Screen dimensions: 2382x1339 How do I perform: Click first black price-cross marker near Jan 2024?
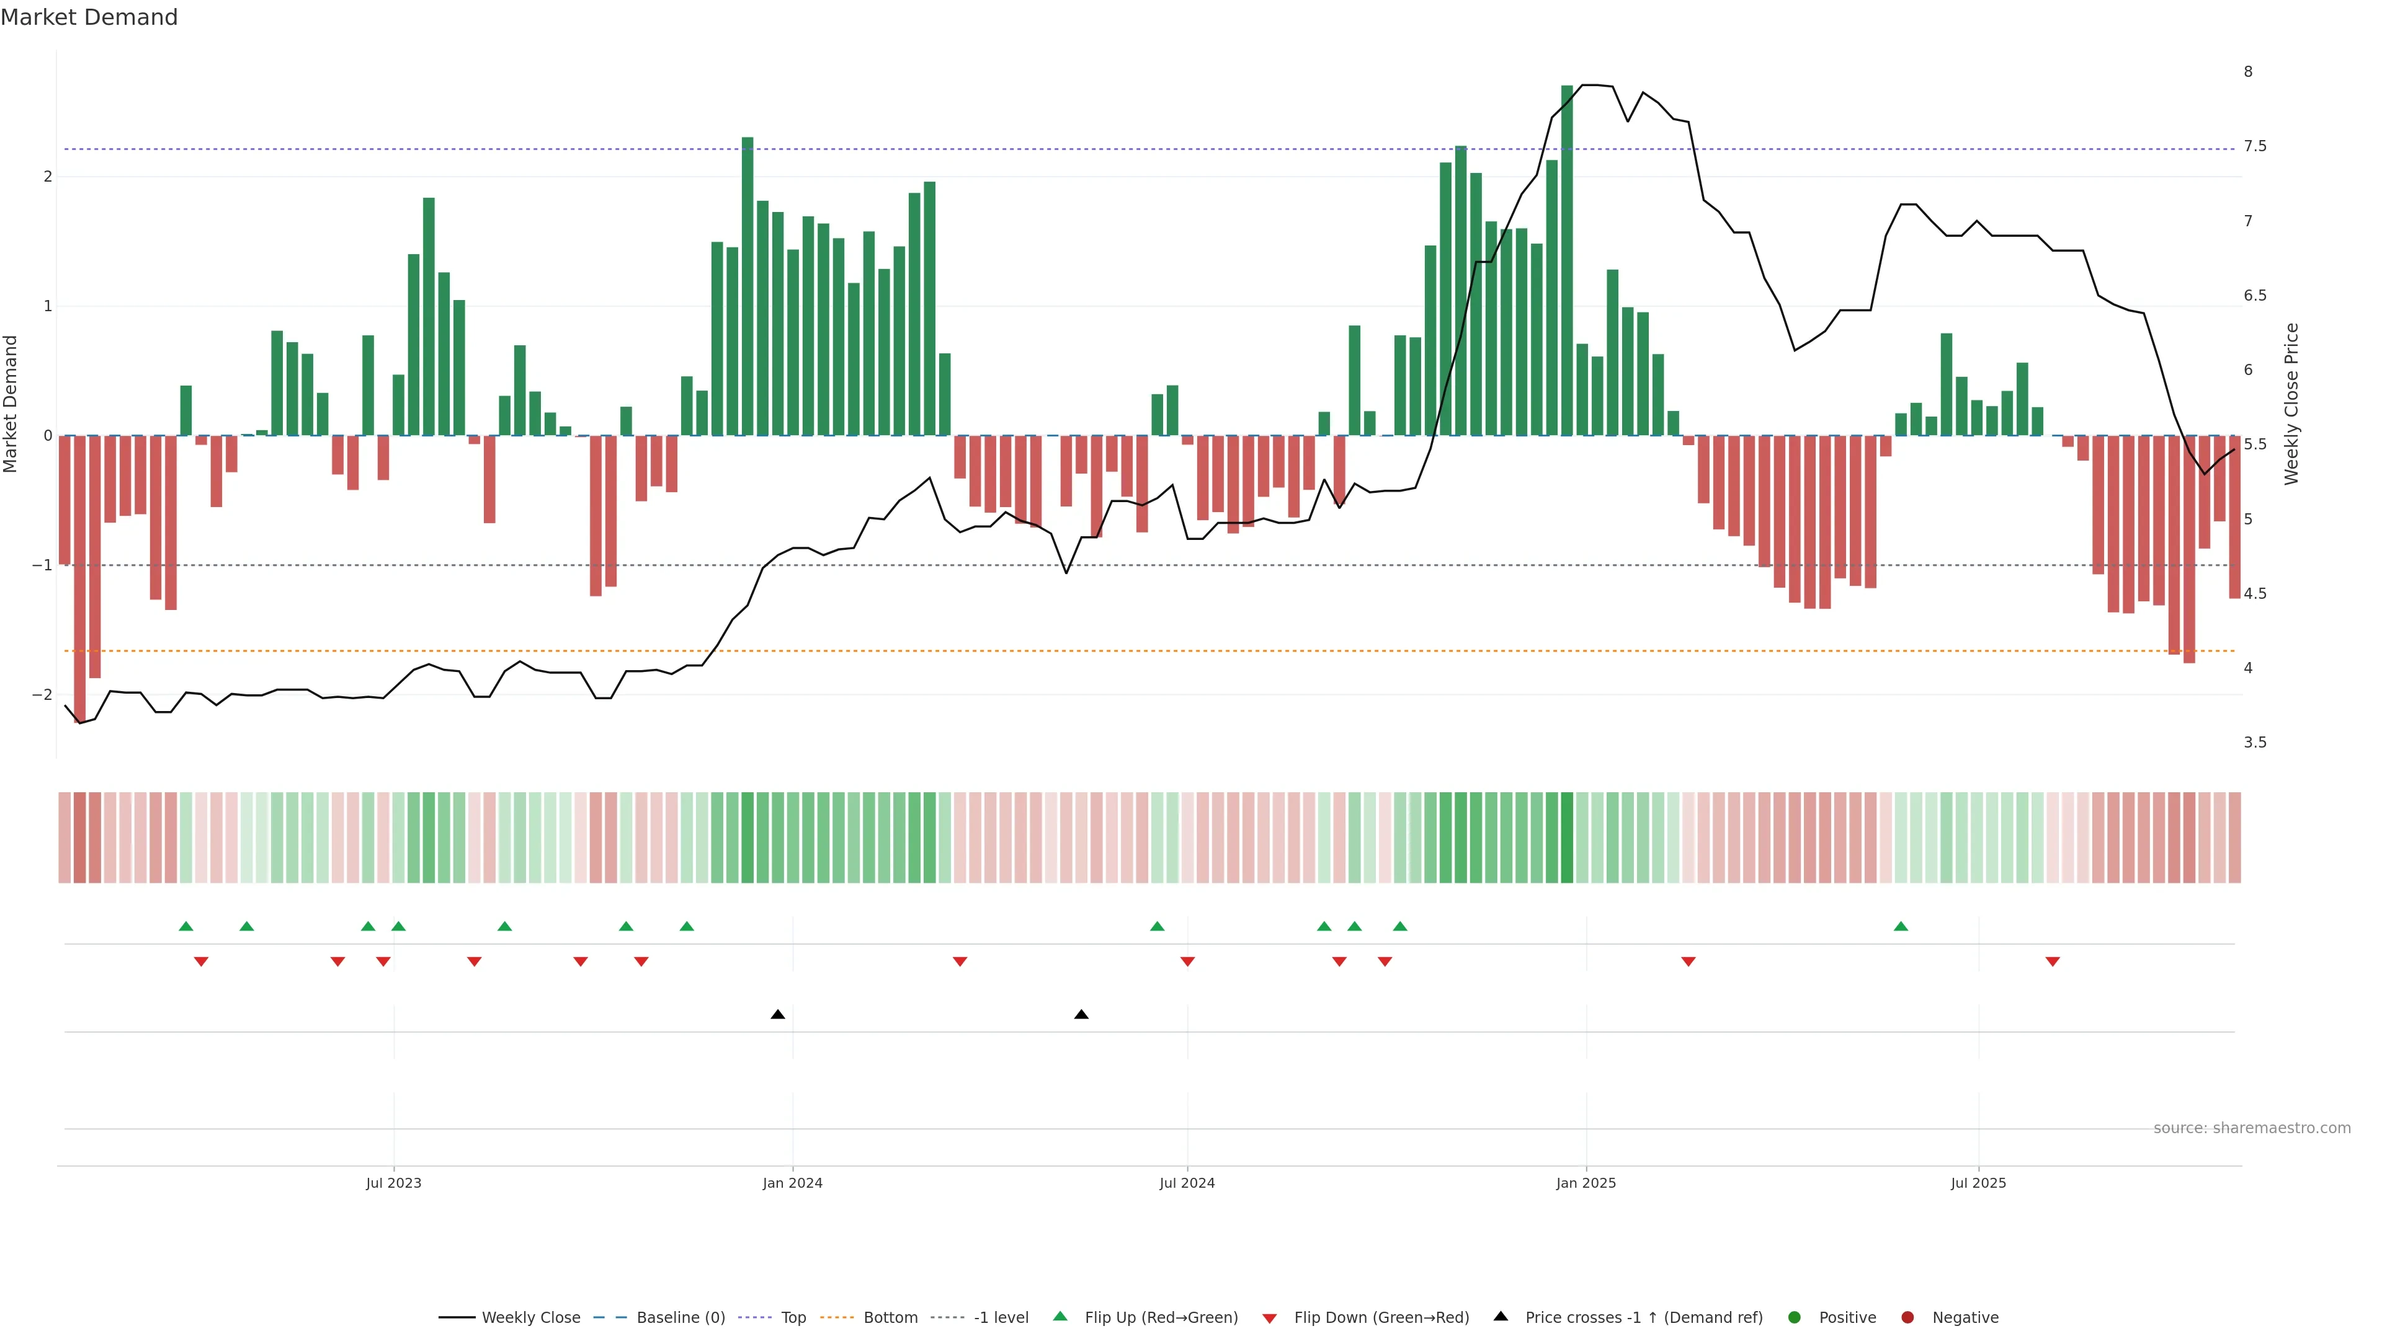pyautogui.click(x=778, y=1015)
